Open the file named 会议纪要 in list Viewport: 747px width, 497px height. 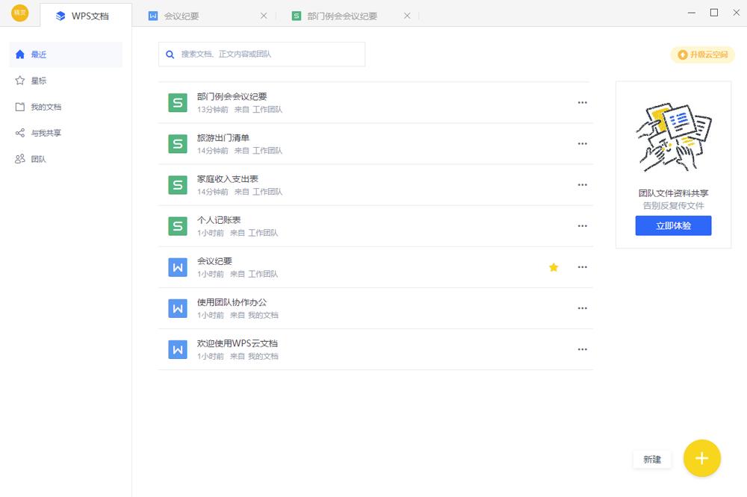point(214,261)
